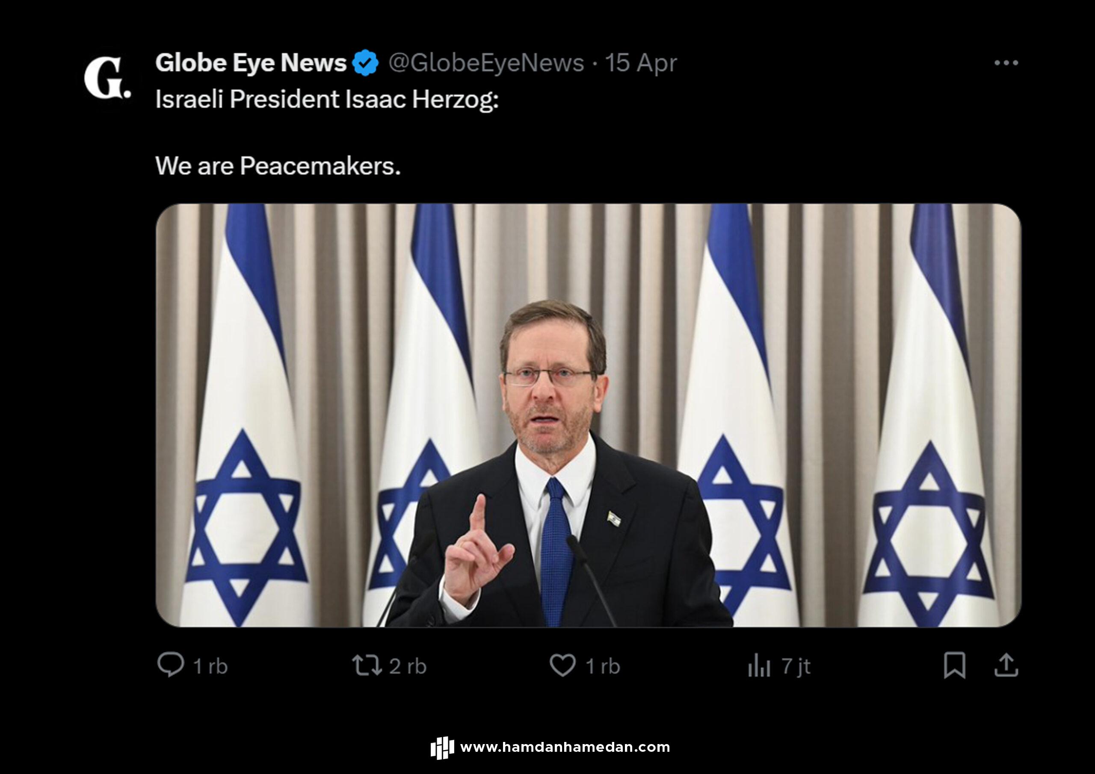The height and width of the screenshot is (774, 1095).
Task: Click the 1 rb like count
Action: coord(603,666)
